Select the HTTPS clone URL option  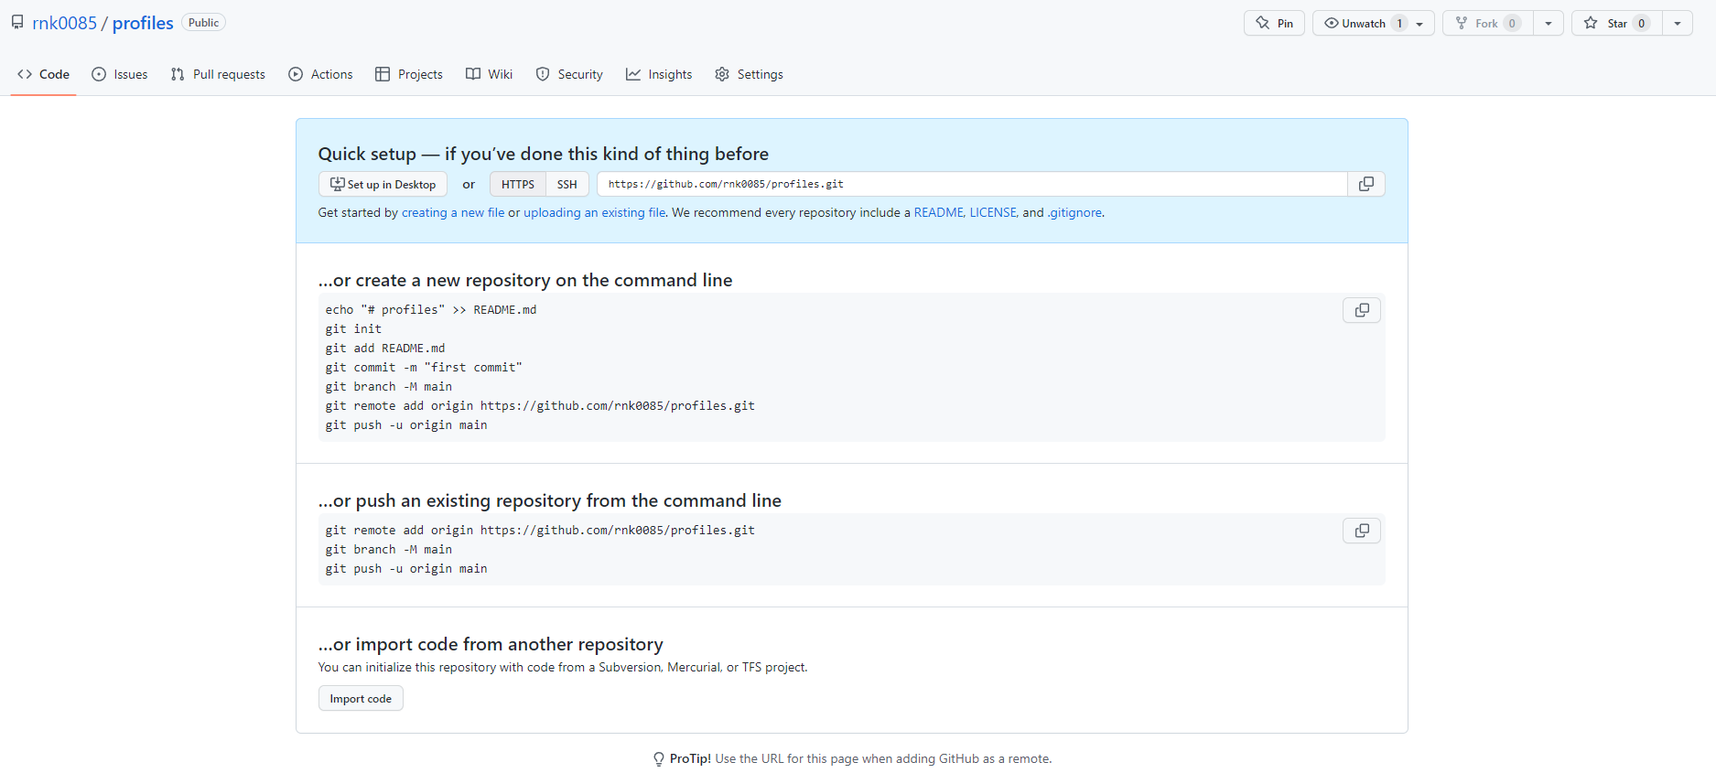click(x=518, y=184)
